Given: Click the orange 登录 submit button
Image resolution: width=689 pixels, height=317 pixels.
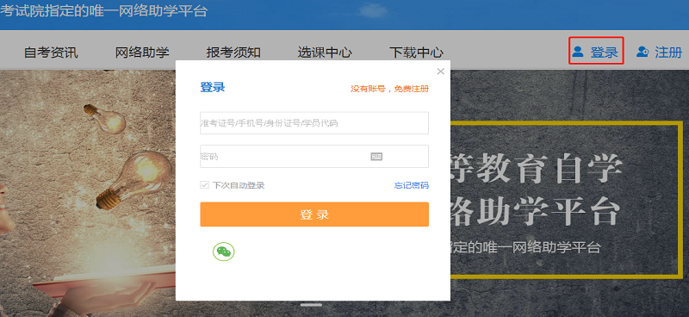Looking at the screenshot, I should tap(314, 214).
